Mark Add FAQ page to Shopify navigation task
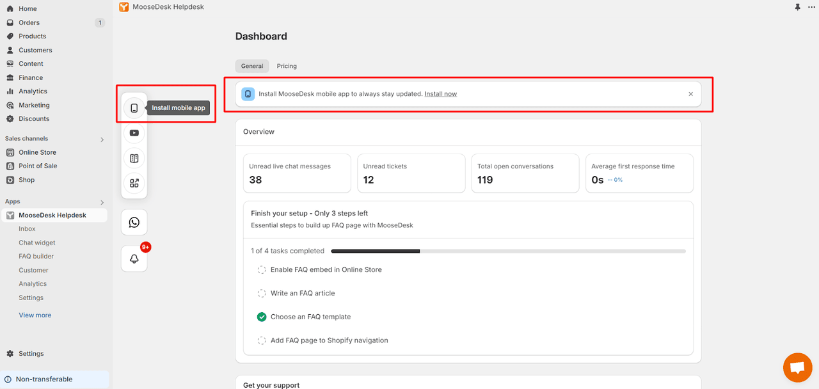This screenshot has width=819, height=389. point(262,340)
